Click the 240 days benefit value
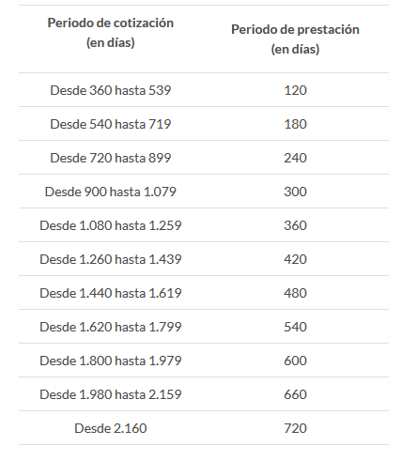Image resolution: width=402 pixels, height=461 pixels. 295,158
